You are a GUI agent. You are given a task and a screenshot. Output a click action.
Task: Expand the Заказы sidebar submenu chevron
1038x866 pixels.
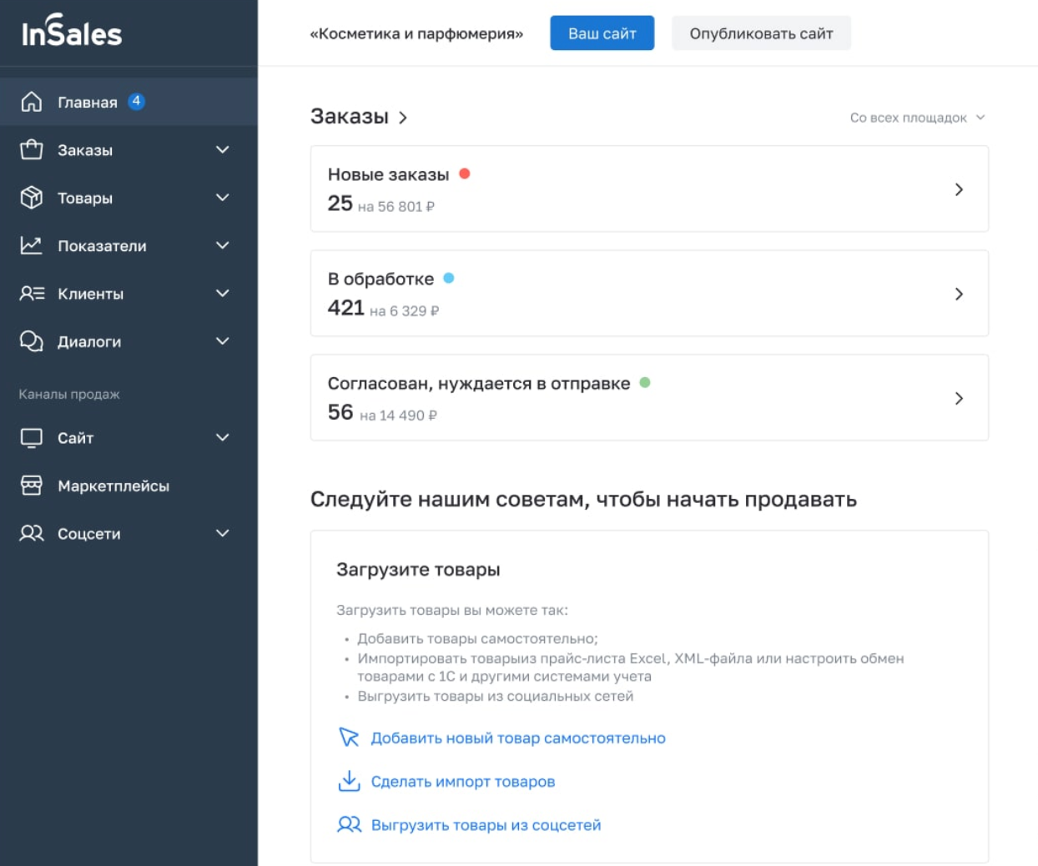[x=223, y=149]
